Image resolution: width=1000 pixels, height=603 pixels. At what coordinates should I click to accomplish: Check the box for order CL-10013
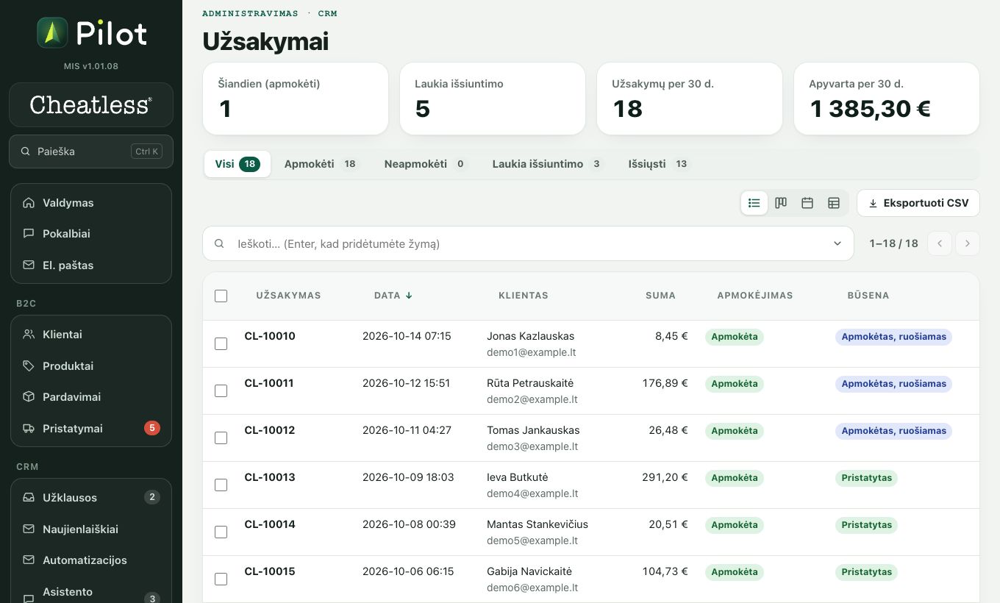pyautogui.click(x=221, y=485)
